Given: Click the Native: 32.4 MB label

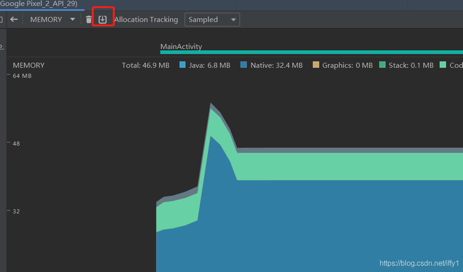Looking at the screenshot, I should pos(277,65).
